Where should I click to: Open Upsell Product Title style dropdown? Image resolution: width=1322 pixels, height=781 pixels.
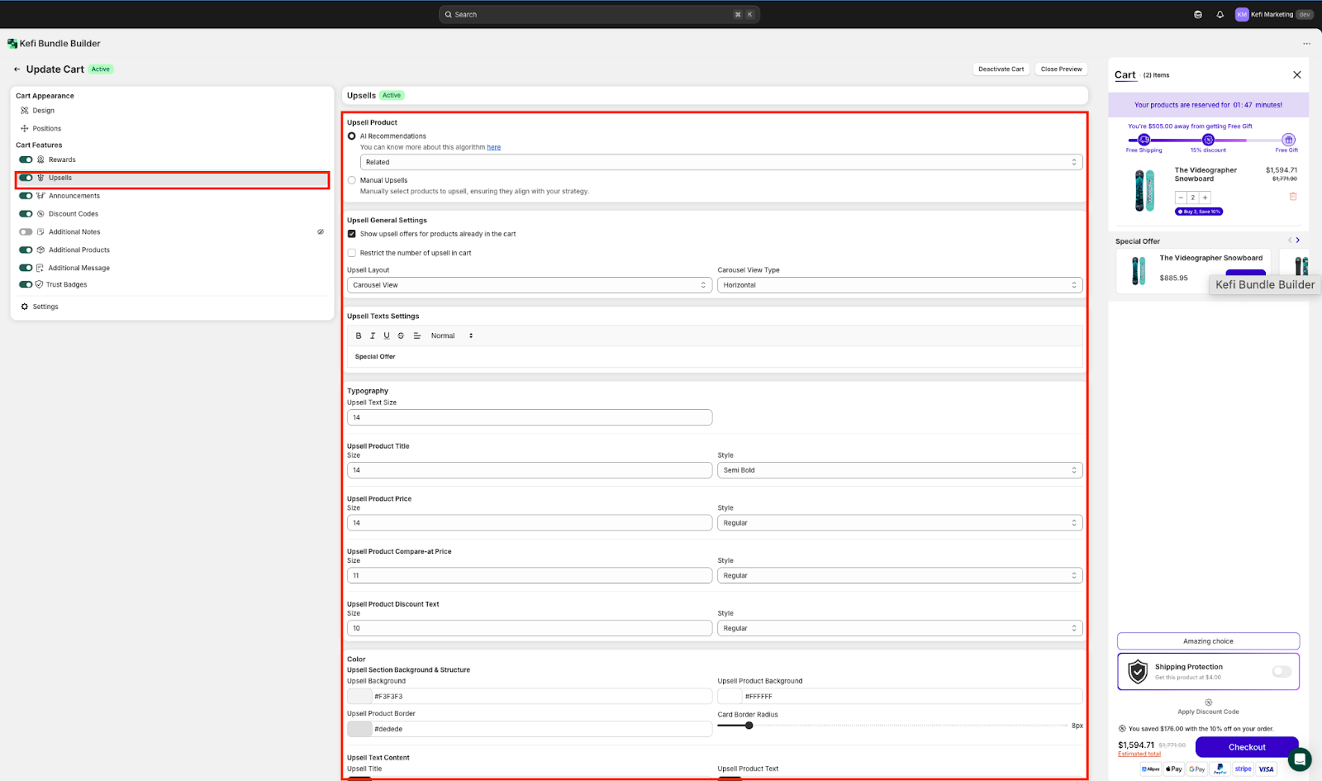point(899,470)
